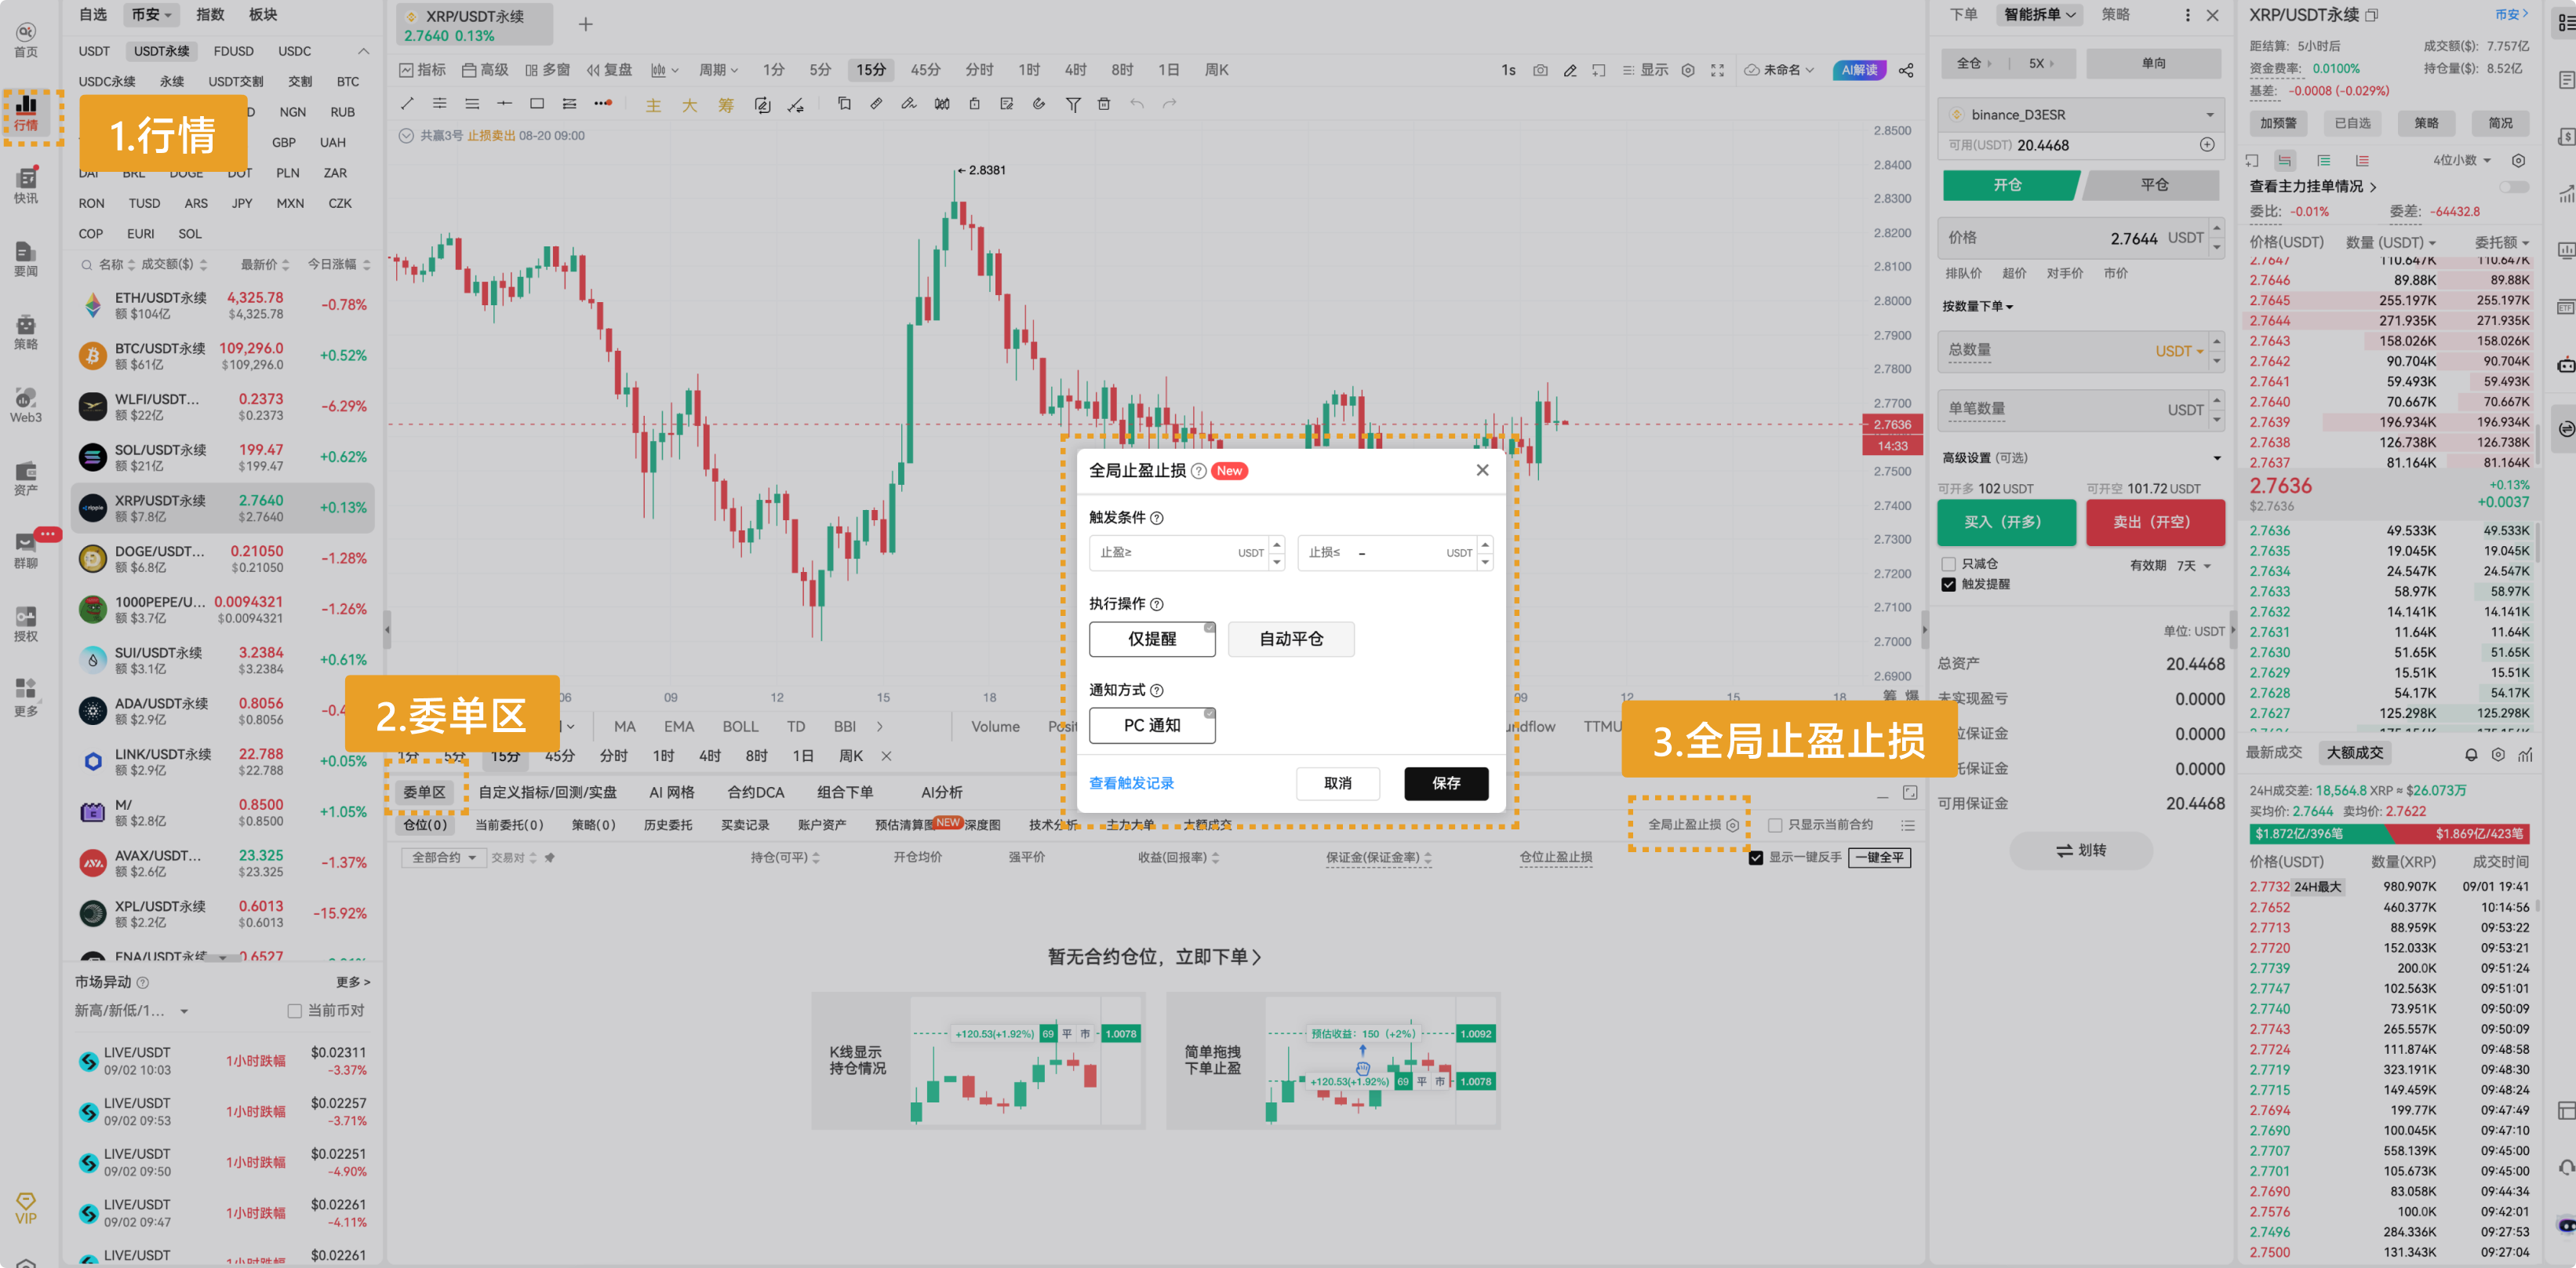Open binance_D3ESR account dropdown
This screenshot has height=1268, width=2576.
(x=2080, y=114)
